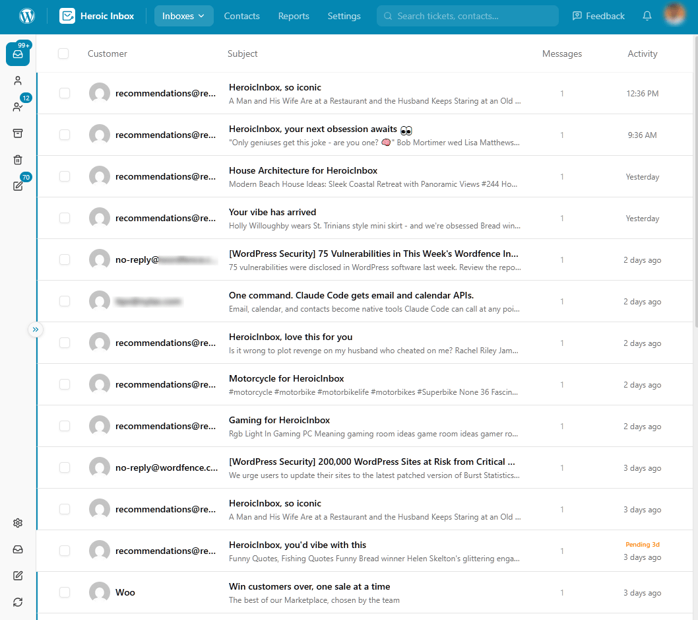Click the Activity column header
The image size is (698, 620).
(x=643, y=53)
